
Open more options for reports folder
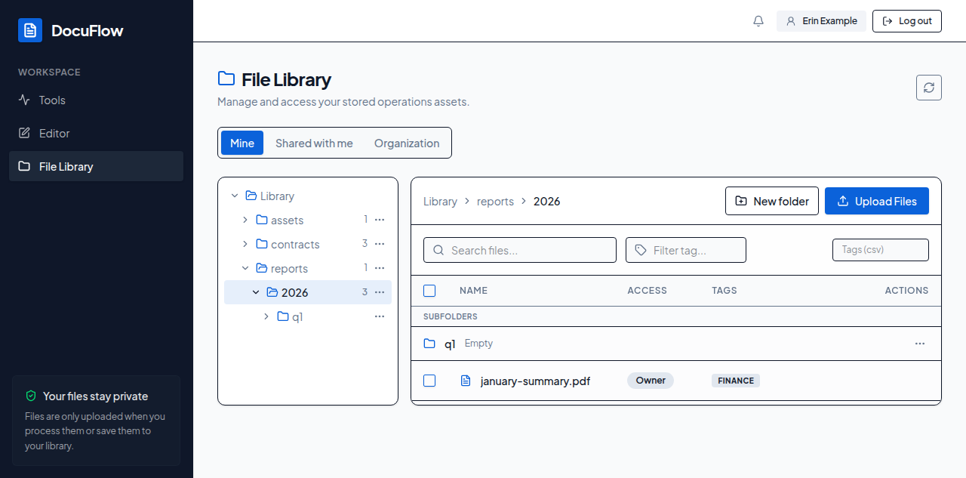[380, 268]
